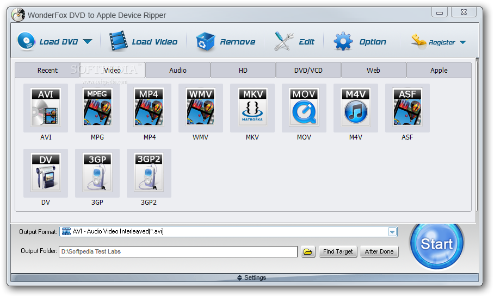Click the After Done button
This screenshot has height=297, width=494.
(379, 251)
